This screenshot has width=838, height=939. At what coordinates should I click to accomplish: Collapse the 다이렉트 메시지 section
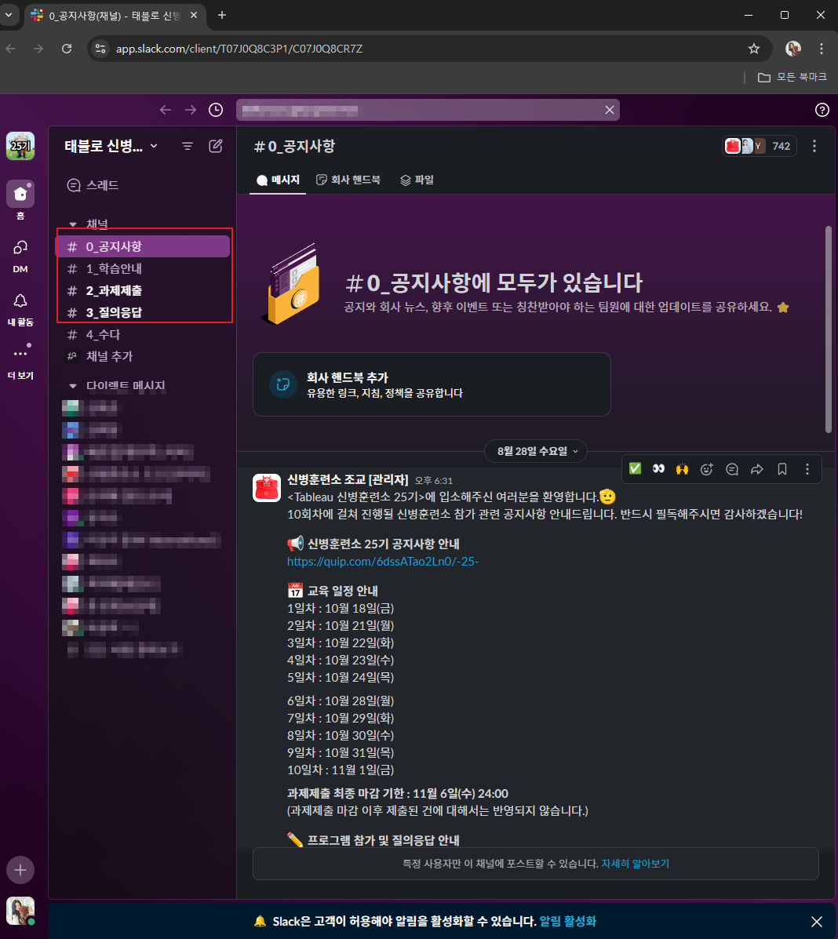(73, 386)
